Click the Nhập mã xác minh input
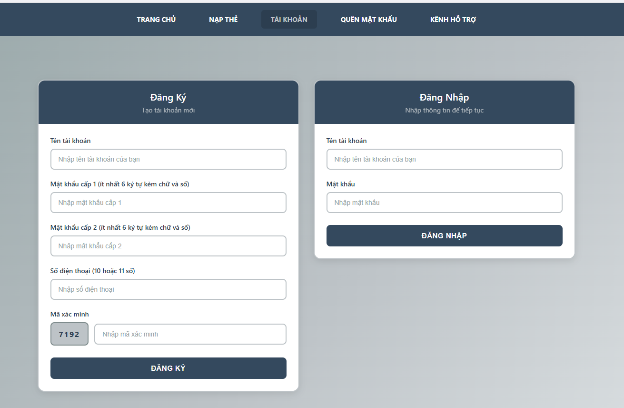 pyautogui.click(x=190, y=334)
